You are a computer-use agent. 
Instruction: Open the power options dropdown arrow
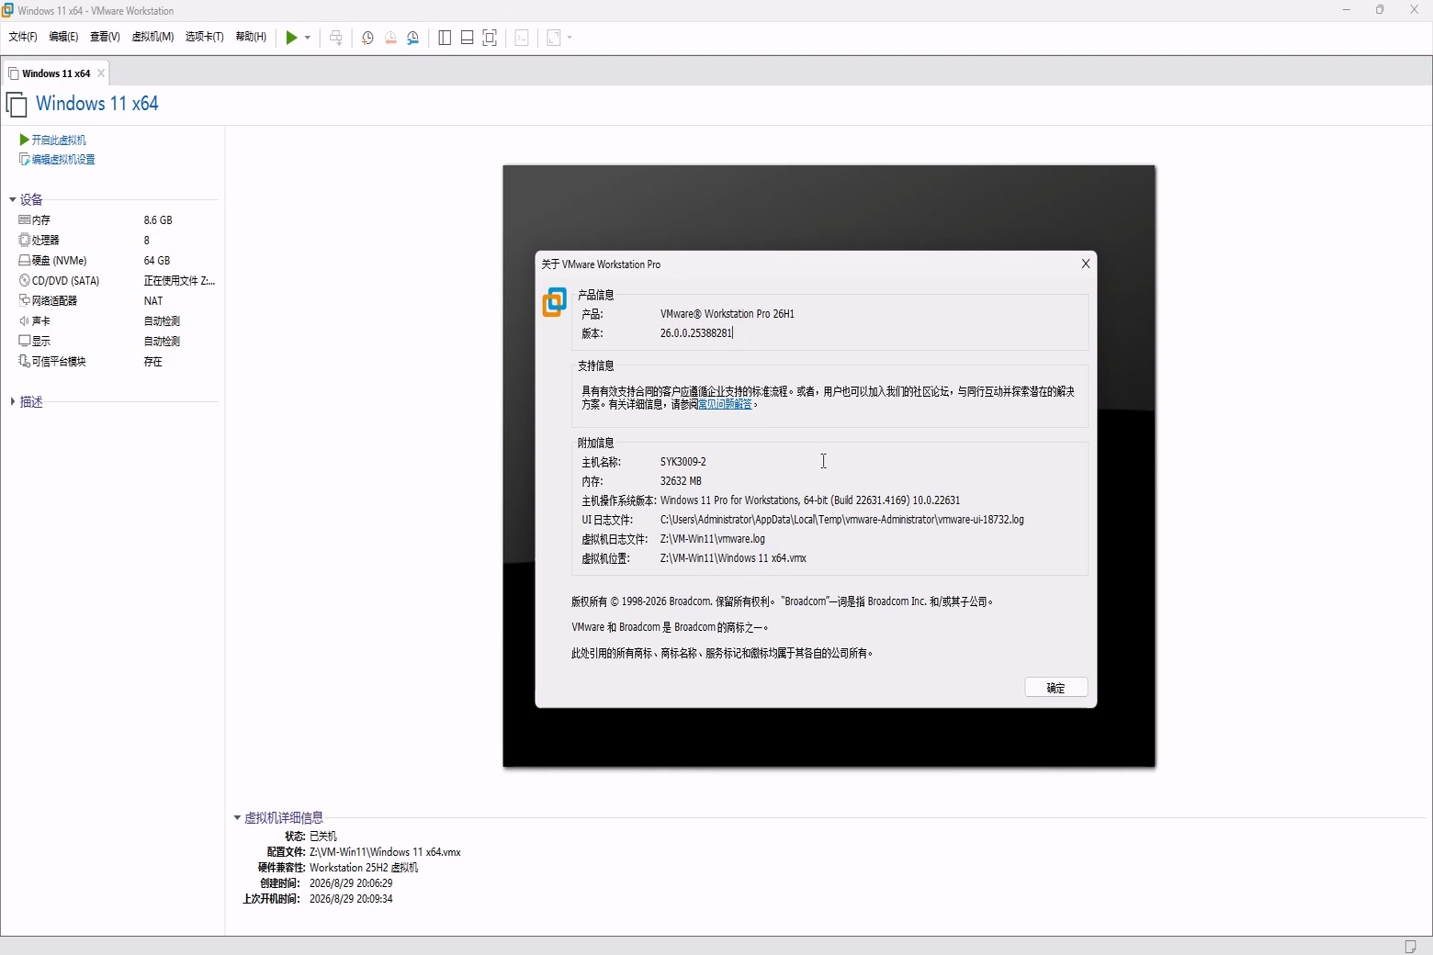(x=308, y=38)
